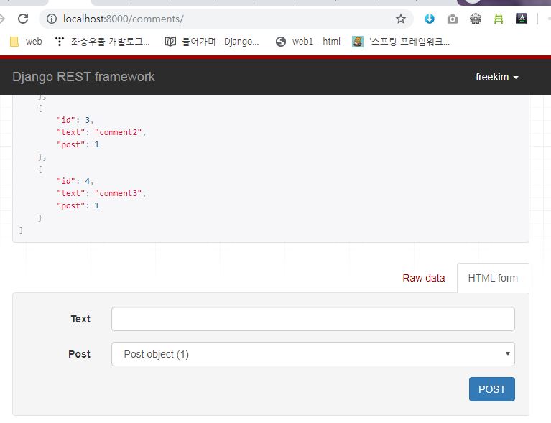Click the Text field label
The width and height of the screenshot is (551, 423).
80,319
